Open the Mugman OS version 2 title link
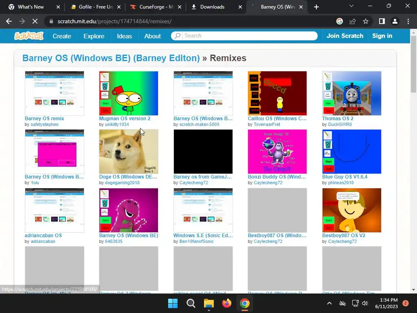Screen dimensions: 417x313 125,119
